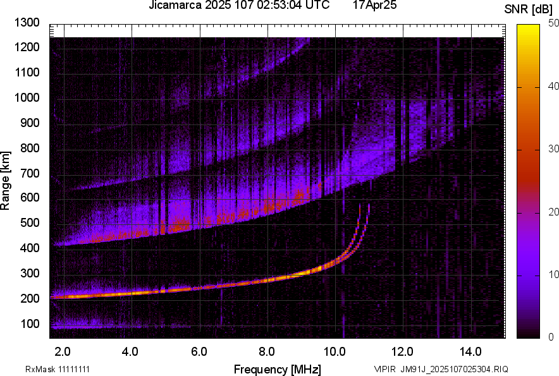The image size is (559, 376).
Task: Click the range tick label '700'
Action: click(30, 173)
